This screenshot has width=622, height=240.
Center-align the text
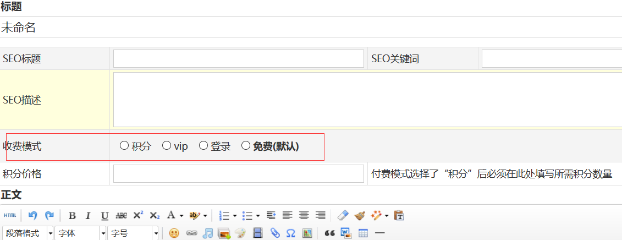click(304, 215)
